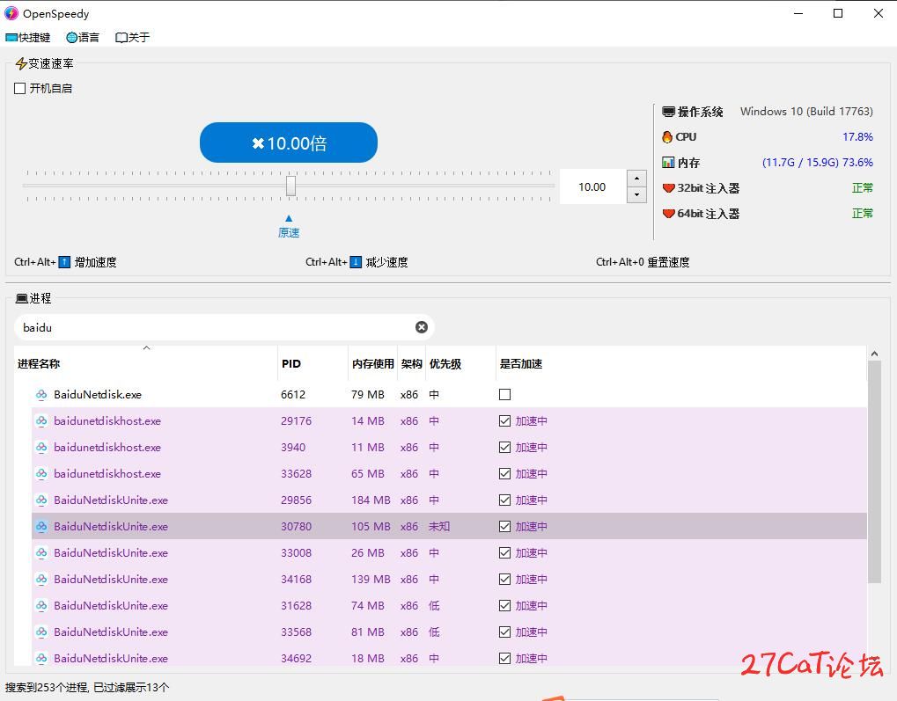Click the blue ×10.00倍 speed button
Viewport: 897px width, 701px height.
tap(288, 142)
